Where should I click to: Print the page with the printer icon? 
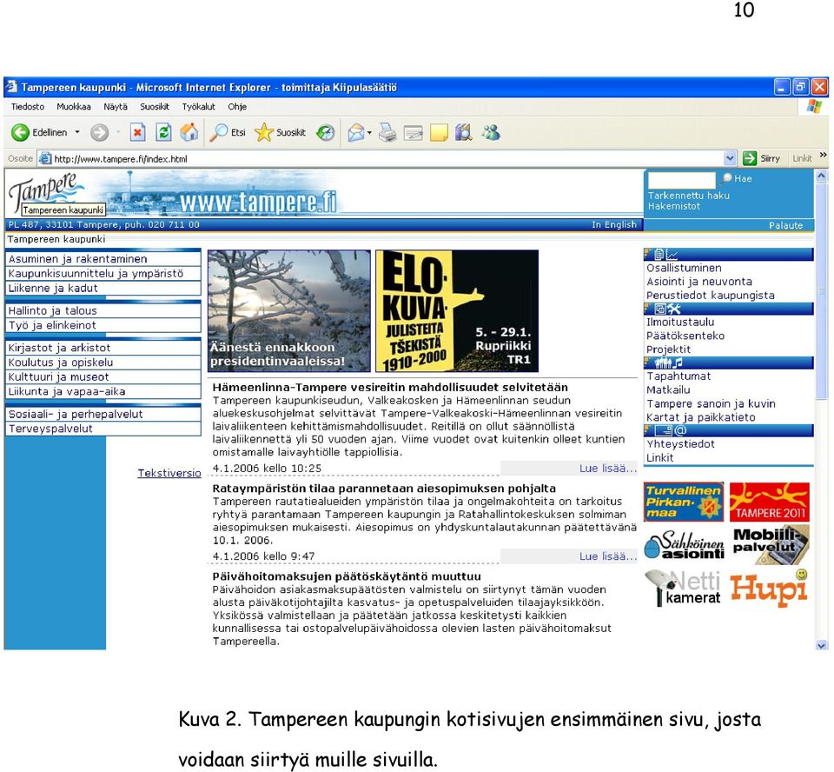click(x=387, y=132)
